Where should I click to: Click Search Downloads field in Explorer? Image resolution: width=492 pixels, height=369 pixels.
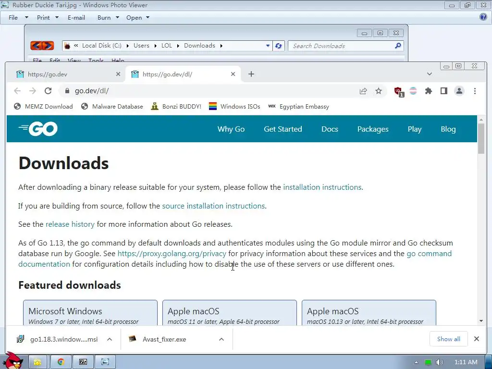click(345, 46)
